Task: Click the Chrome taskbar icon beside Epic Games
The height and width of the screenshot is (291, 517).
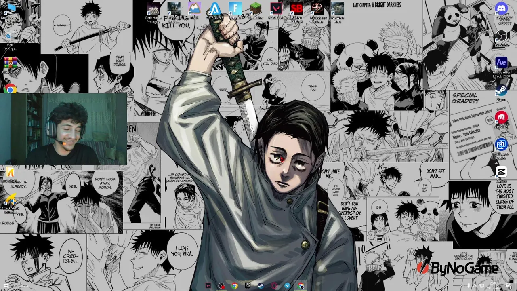Action: (x=234, y=286)
